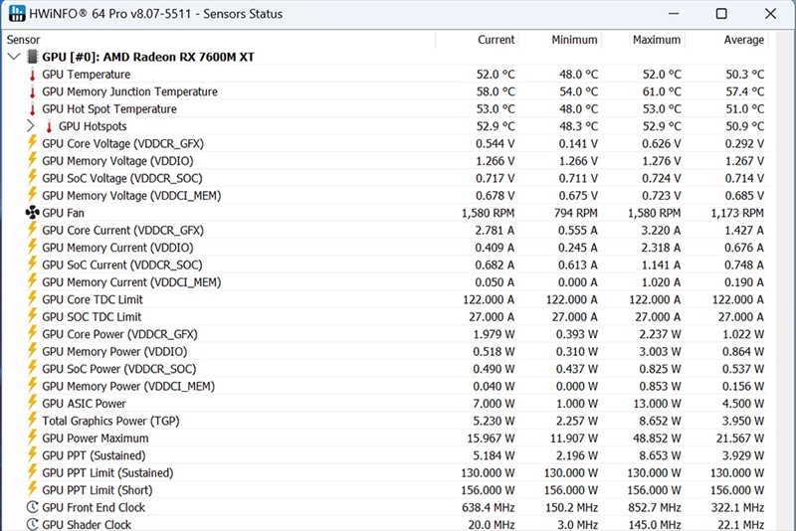Click the Minimum column header
796x531 pixels.
click(x=575, y=40)
